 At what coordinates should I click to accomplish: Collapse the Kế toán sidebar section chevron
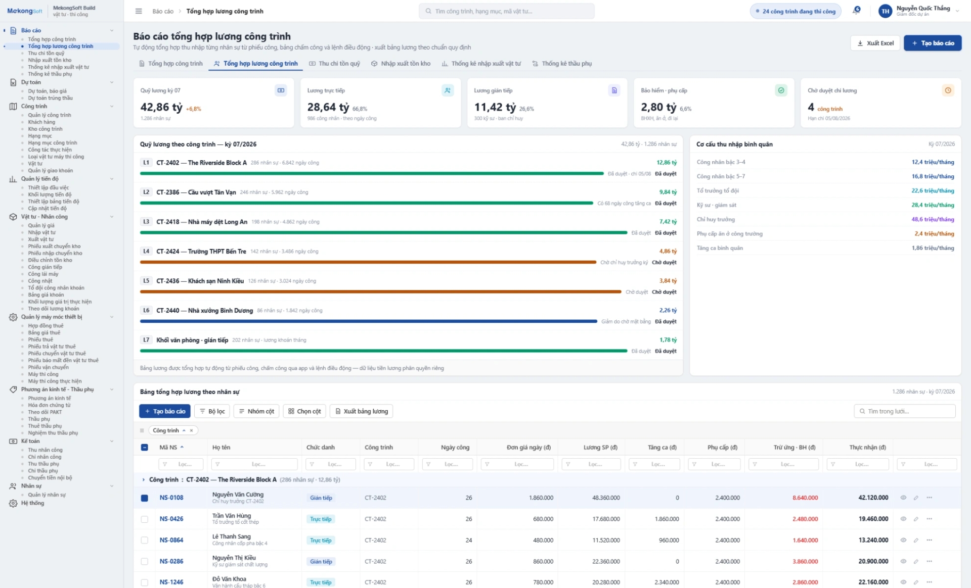coord(112,442)
